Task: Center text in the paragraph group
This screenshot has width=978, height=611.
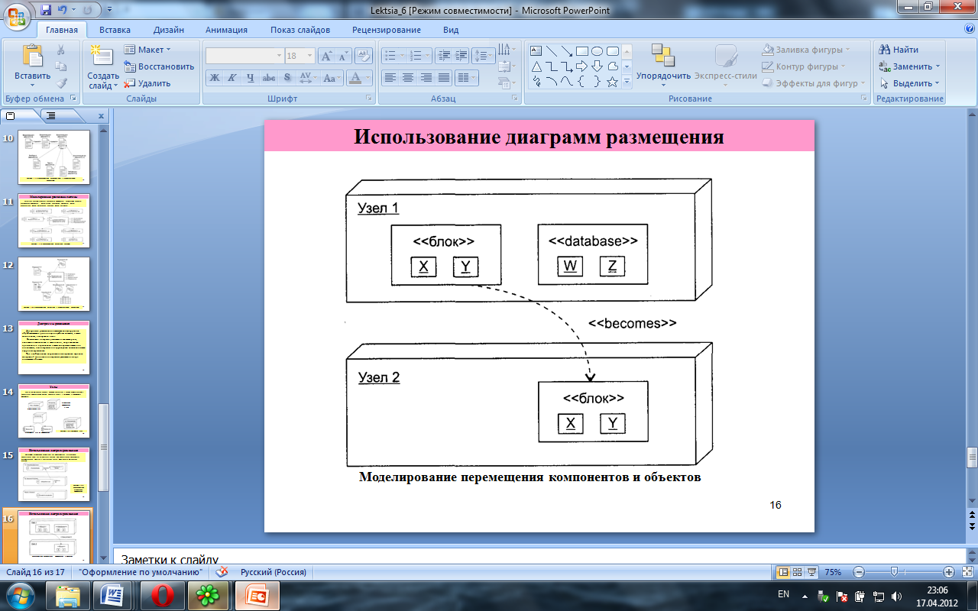Action: [408, 78]
